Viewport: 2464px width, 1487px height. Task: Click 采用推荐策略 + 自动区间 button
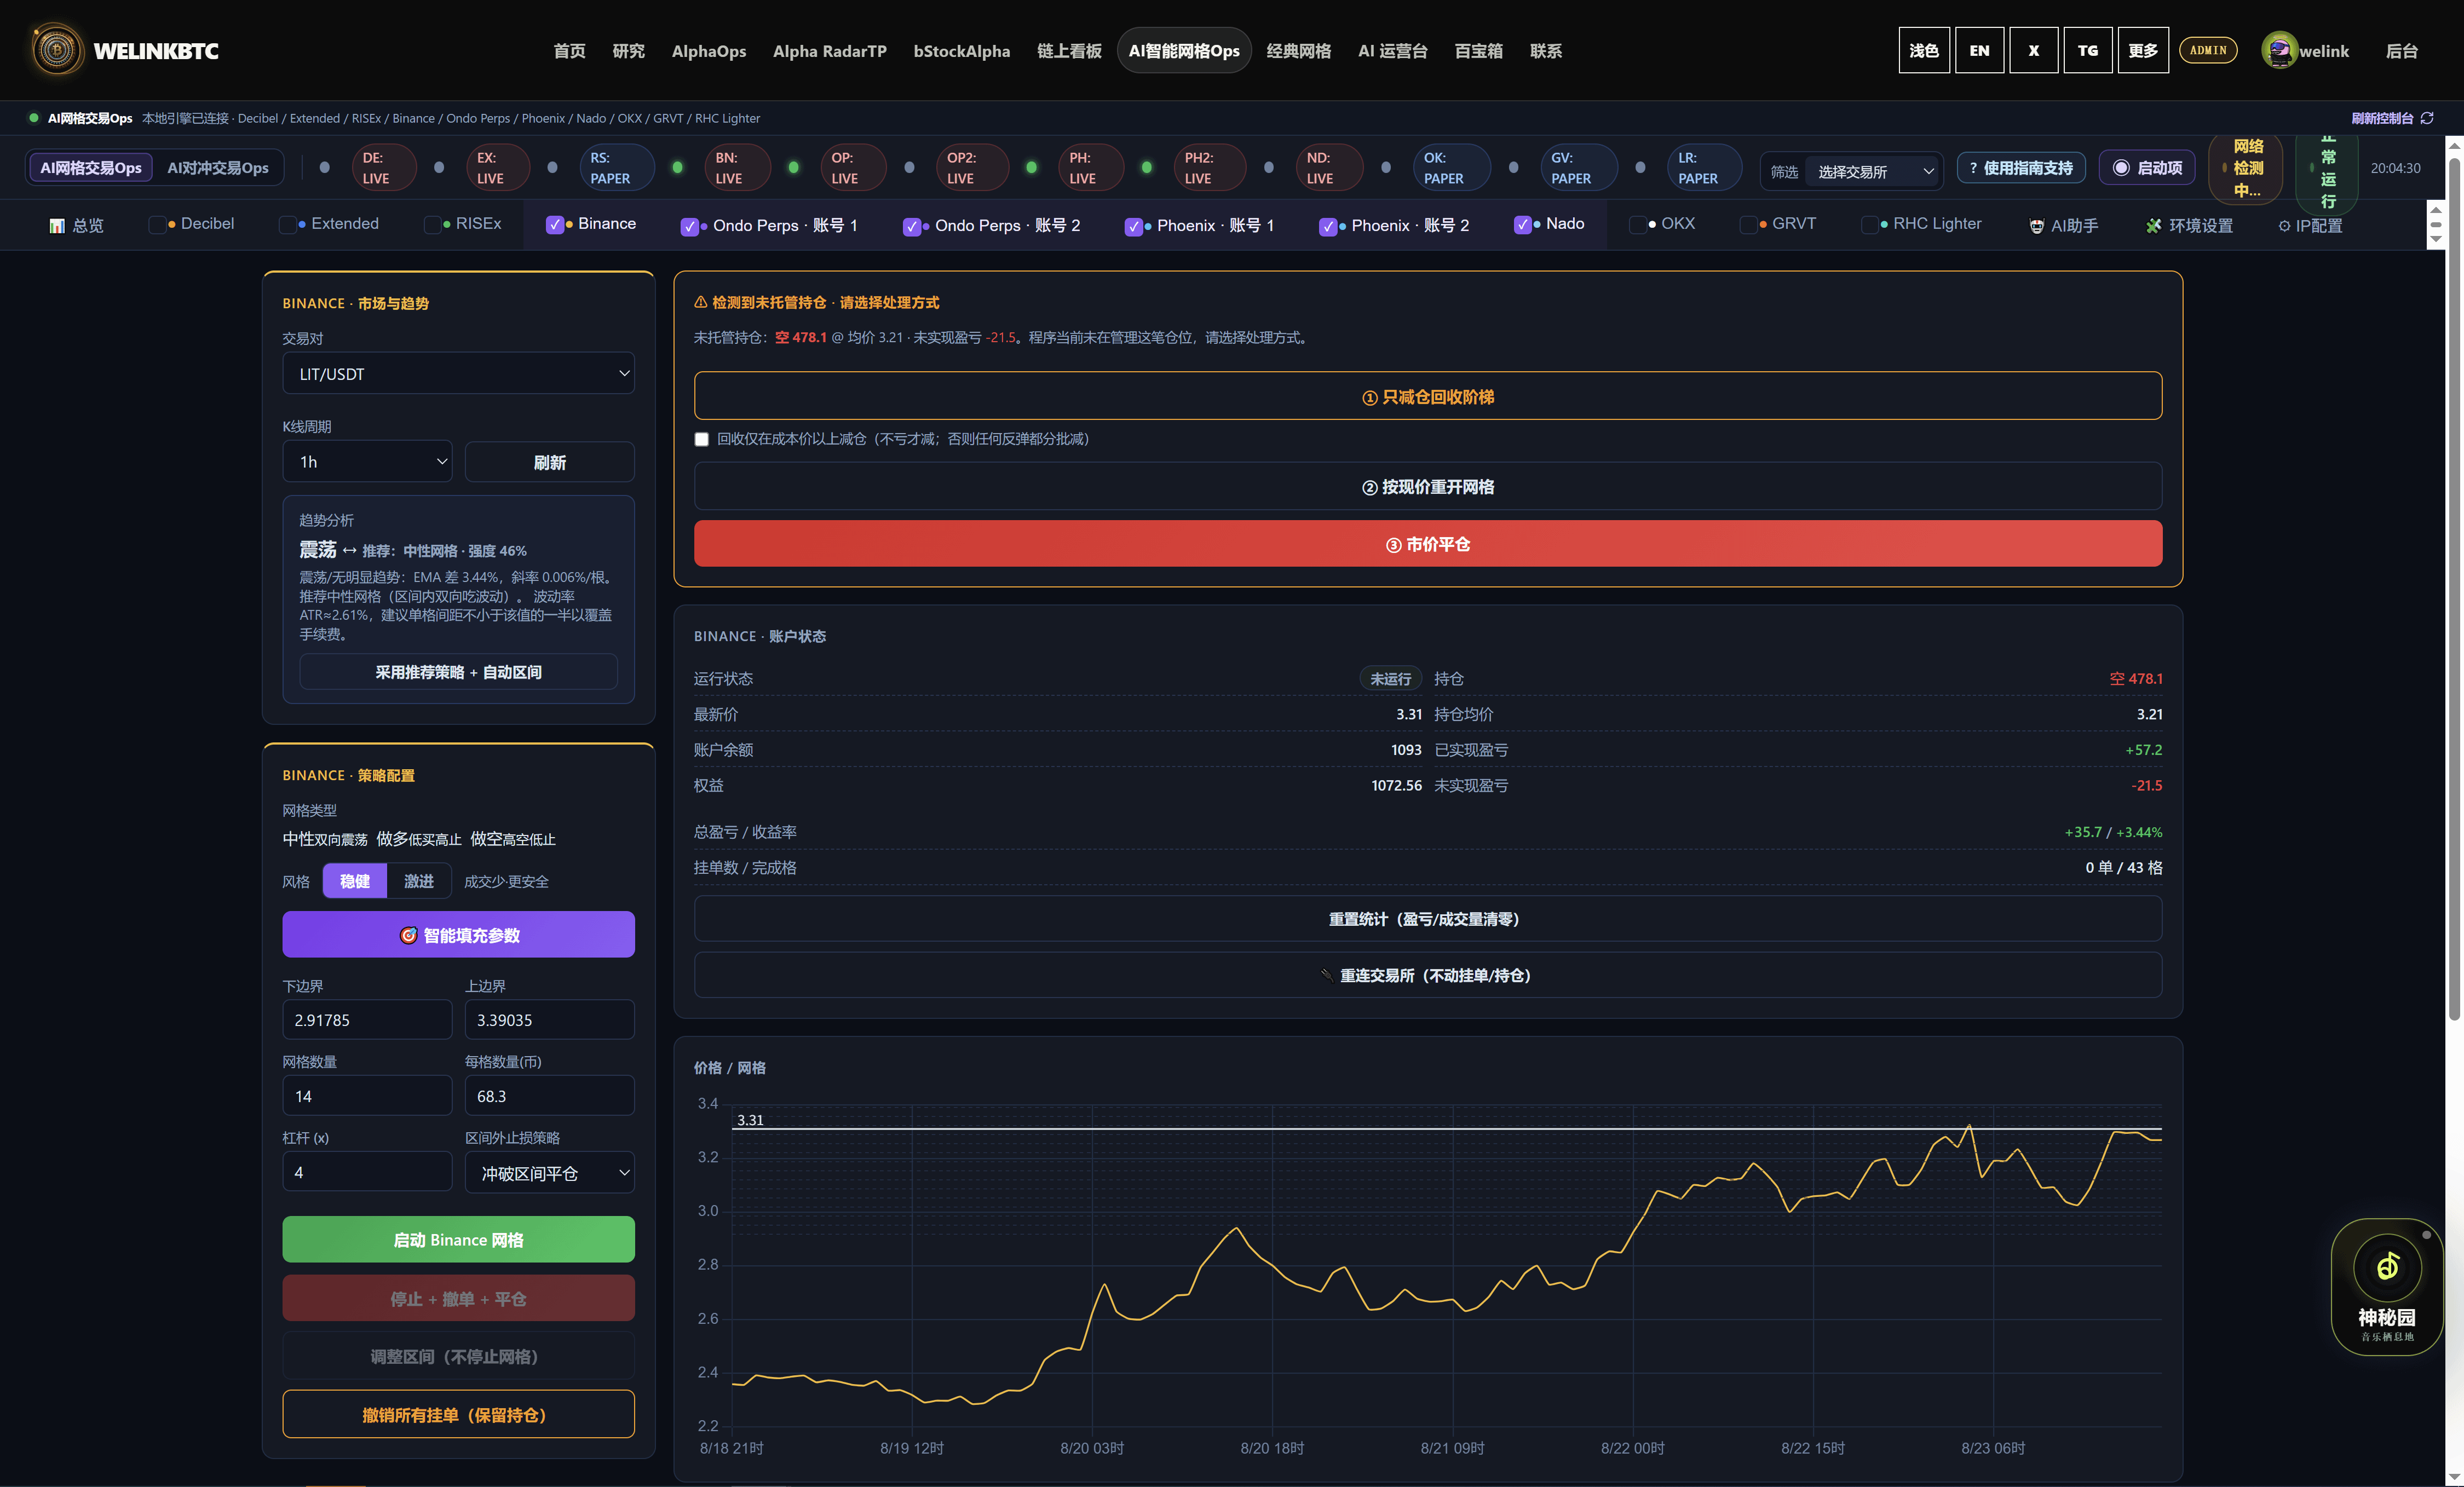click(458, 672)
